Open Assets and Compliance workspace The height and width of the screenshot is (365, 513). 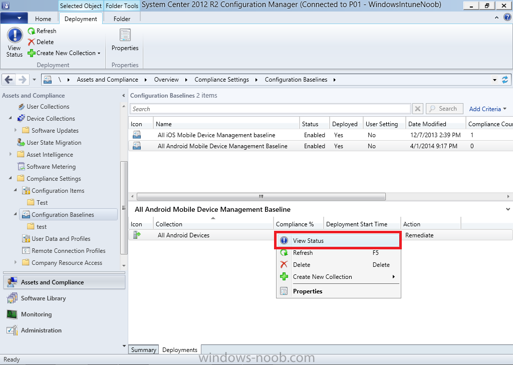(x=64, y=282)
